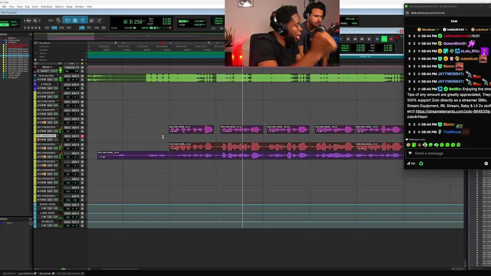491x276 pixels.
Task: Click delete trash icon beside JoblessGarrett message
Action: (x=409, y=36)
